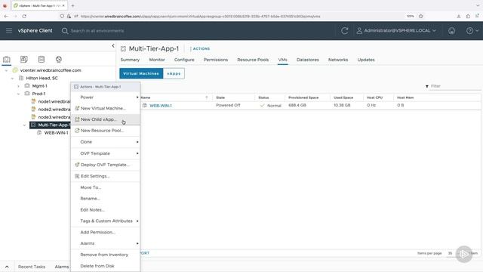Switch to the Datastores tab
The image size is (483, 272).
[308, 60]
